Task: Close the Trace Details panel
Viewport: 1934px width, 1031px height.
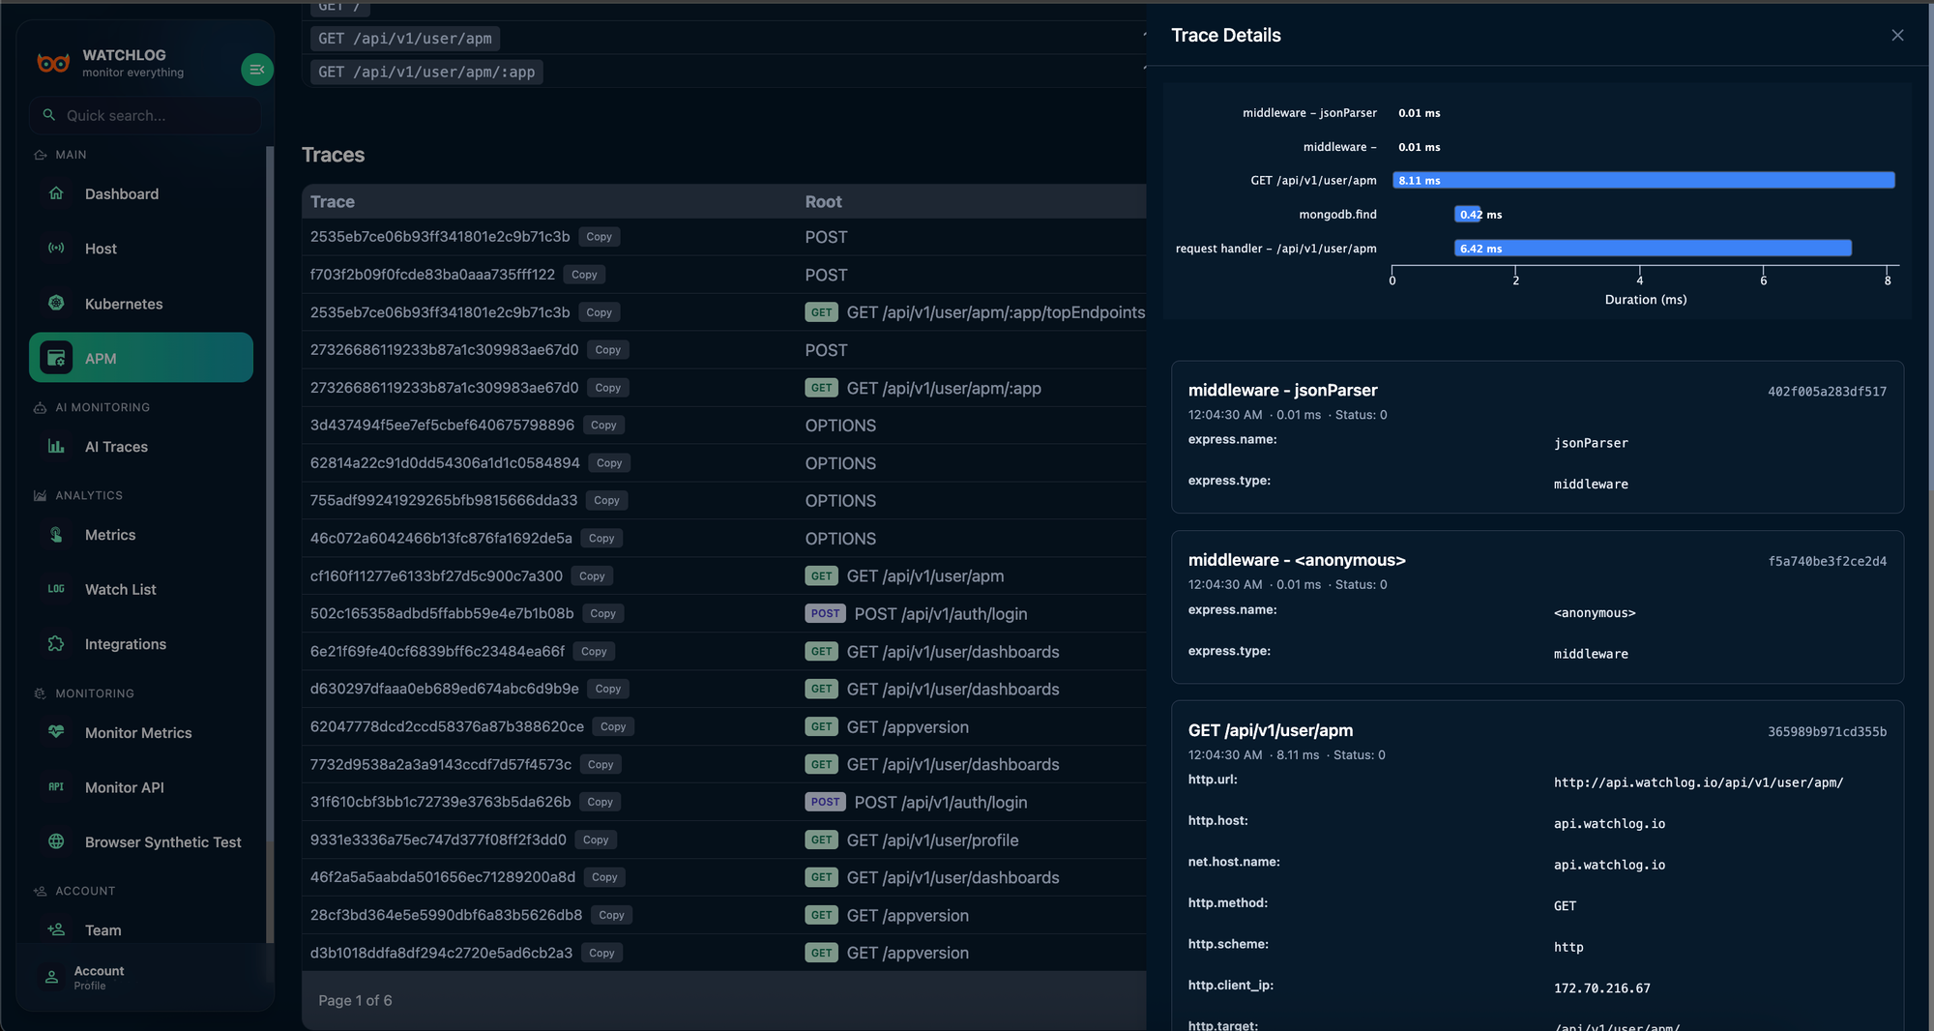Action: [x=1897, y=36]
